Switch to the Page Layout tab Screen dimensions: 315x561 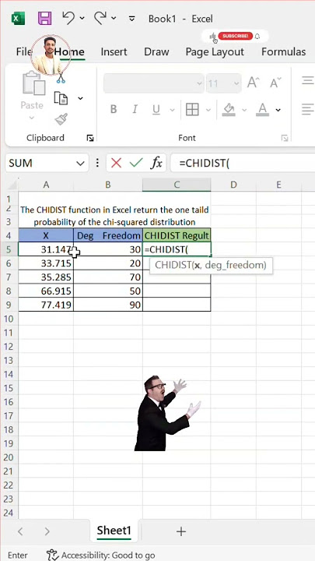tap(215, 52)
